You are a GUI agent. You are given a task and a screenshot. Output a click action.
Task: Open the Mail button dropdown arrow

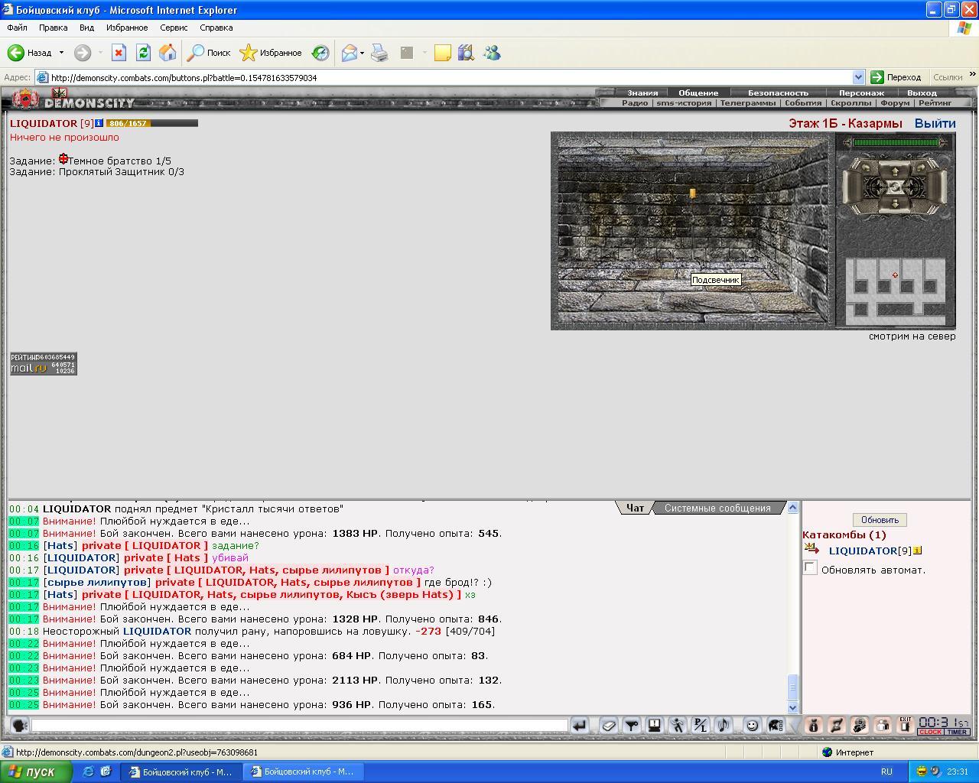click(x=362, y=53)
